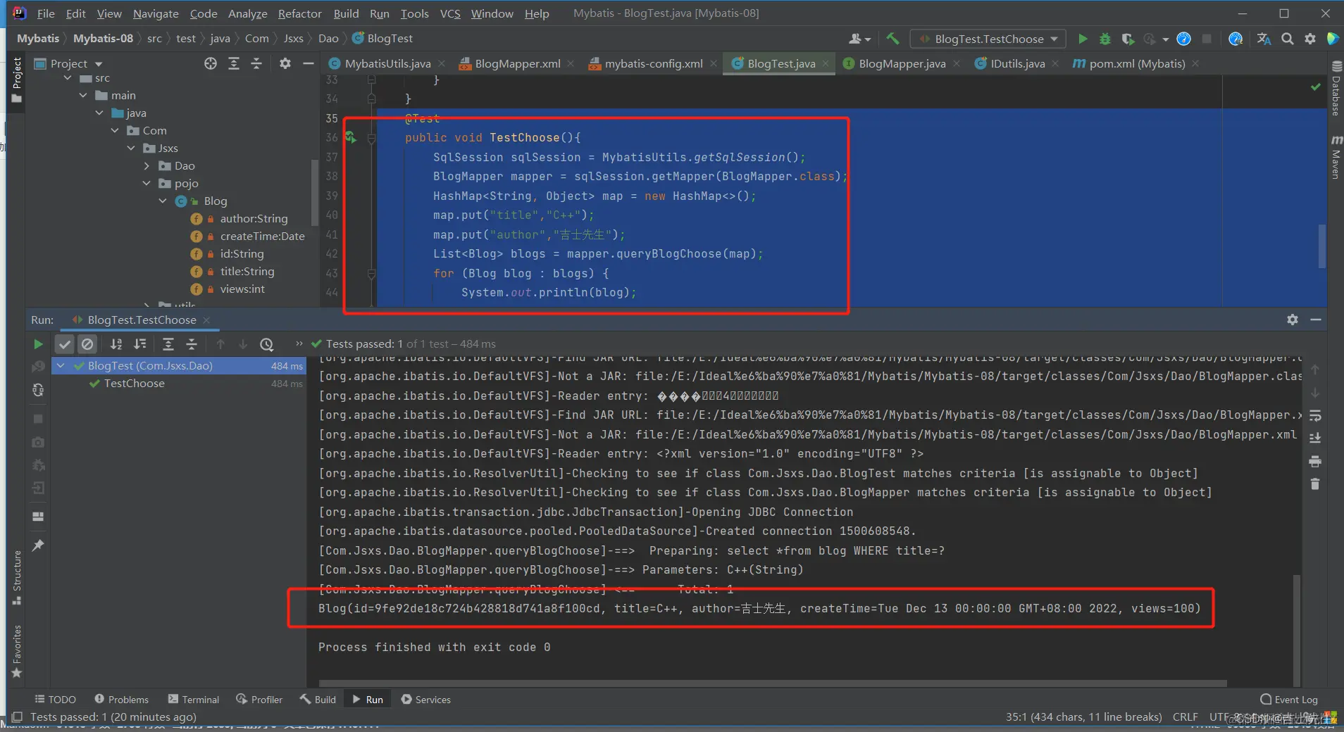Select the views:int field in Project tree

(x=242, y=289)
